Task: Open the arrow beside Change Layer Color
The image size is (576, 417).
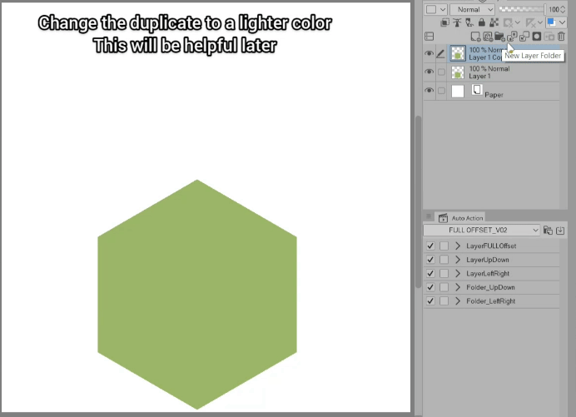Action: point(562,22)
